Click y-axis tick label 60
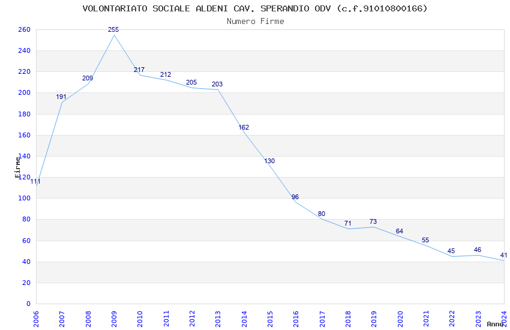This screenshot has width=510, height=330. [26, 241]
